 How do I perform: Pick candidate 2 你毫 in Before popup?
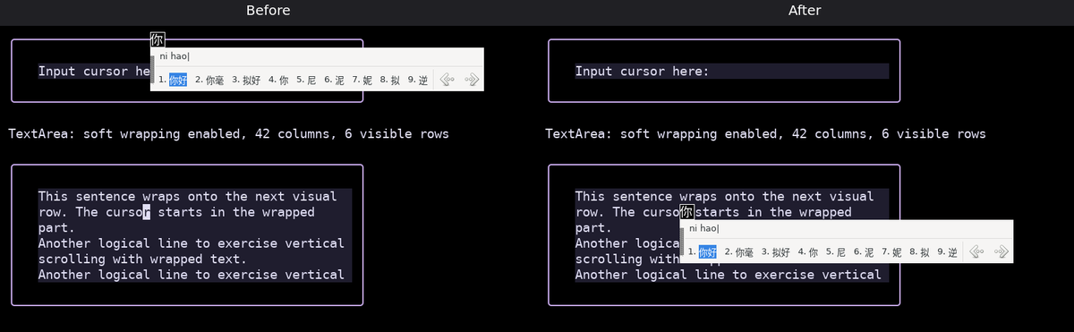(209, 80)
